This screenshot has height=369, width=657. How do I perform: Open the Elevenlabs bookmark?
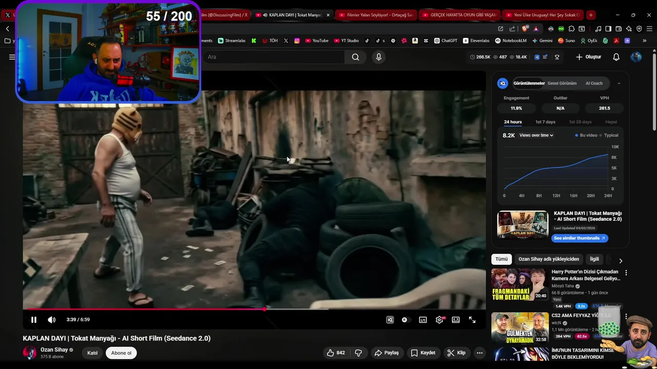point(476,40)
